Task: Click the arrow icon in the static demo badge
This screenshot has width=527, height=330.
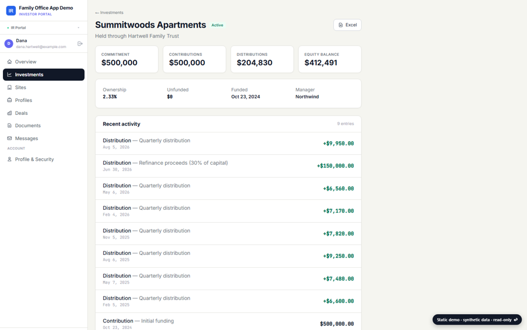Action: pos(516,320)
